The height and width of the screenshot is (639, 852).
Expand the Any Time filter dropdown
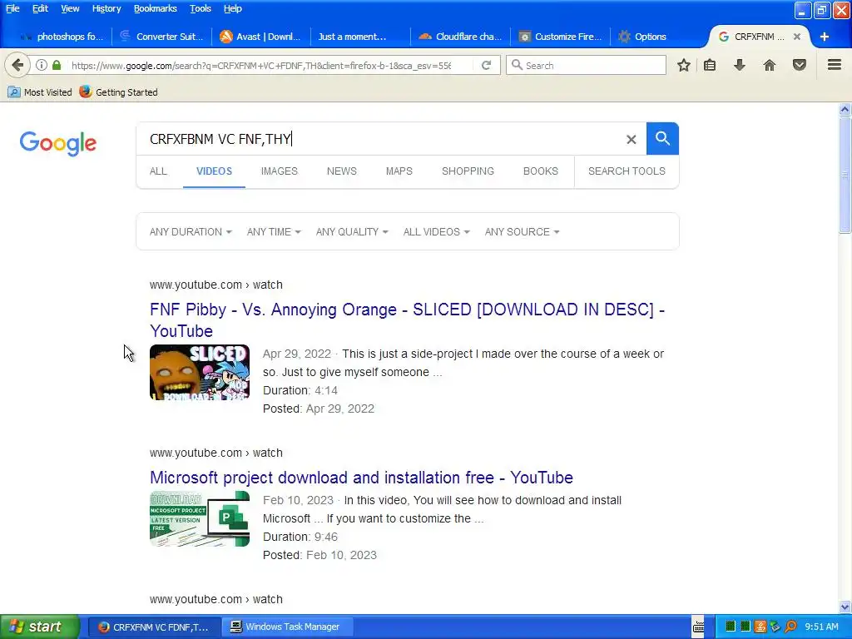pyautogui.click(x=274, y=232)
